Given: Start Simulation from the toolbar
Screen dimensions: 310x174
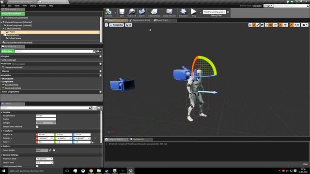Looking at the screenshot, I should tap(183, 13).
